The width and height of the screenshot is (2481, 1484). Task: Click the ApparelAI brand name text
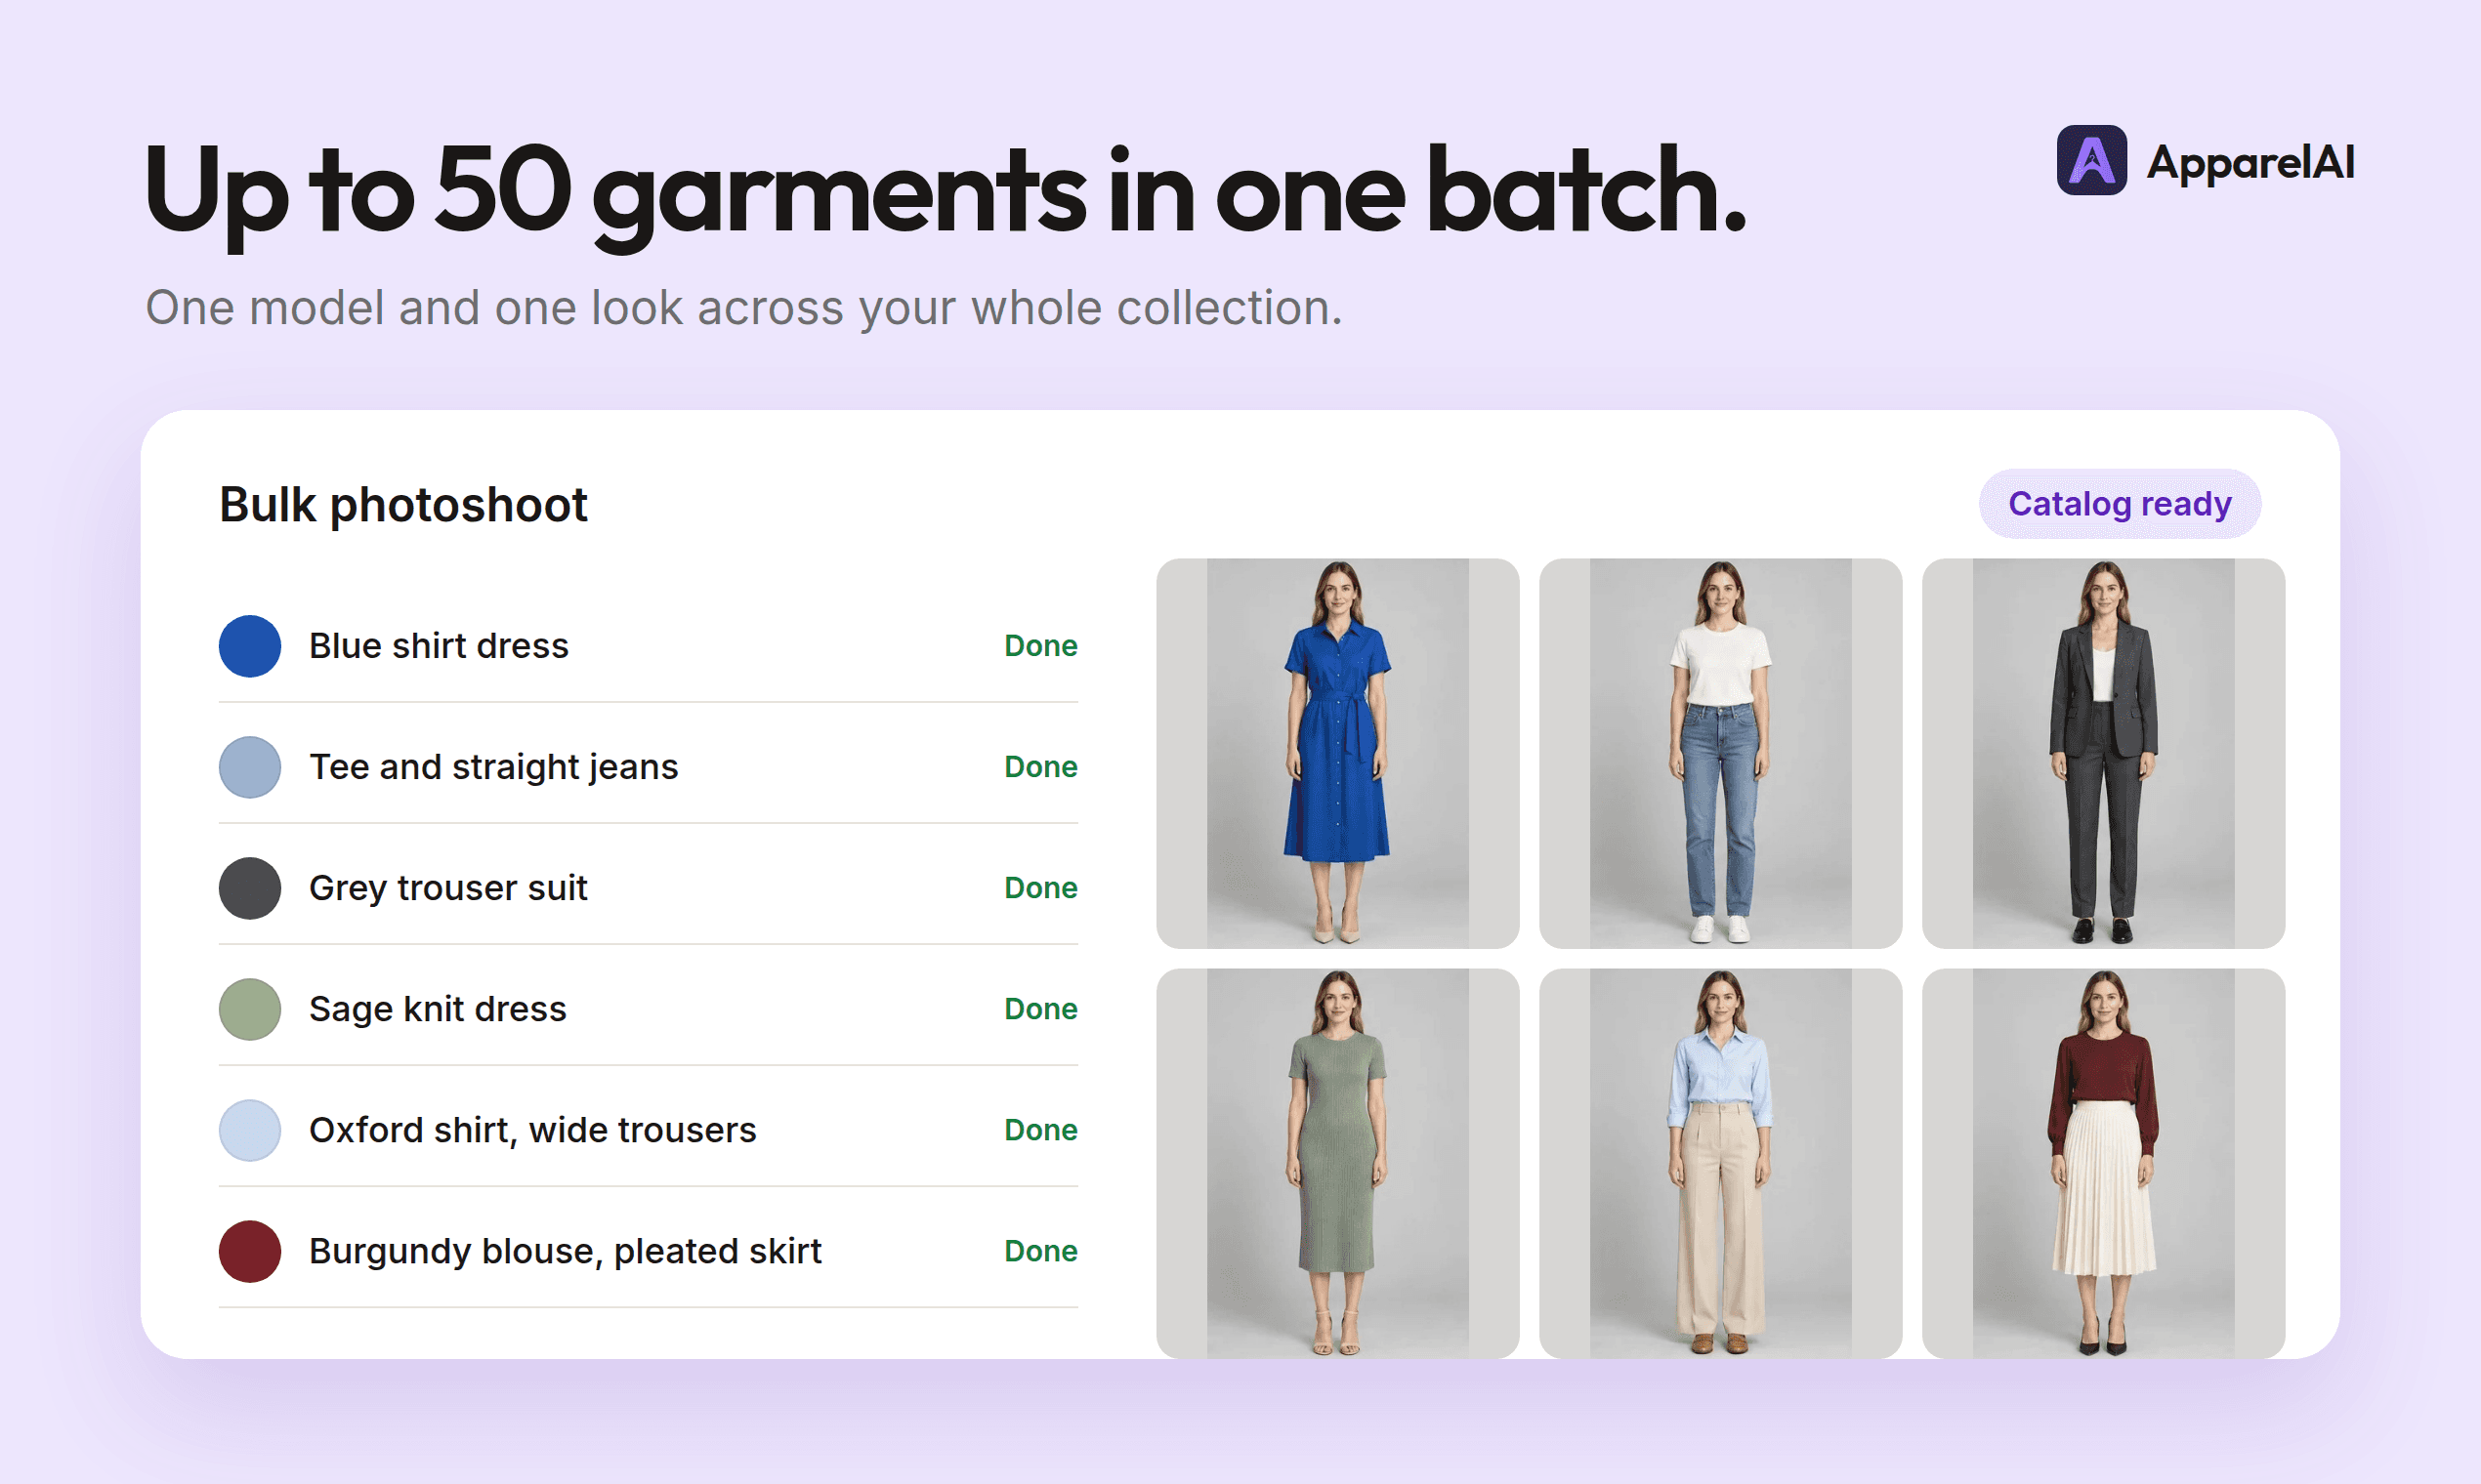[2250, 162]
